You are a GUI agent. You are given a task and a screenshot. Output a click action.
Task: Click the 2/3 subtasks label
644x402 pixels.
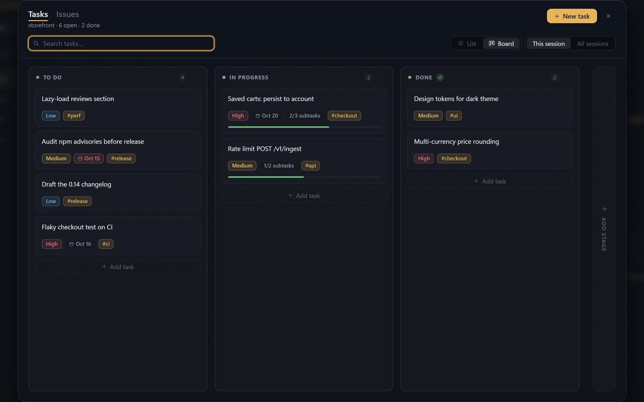coord(305,116)
